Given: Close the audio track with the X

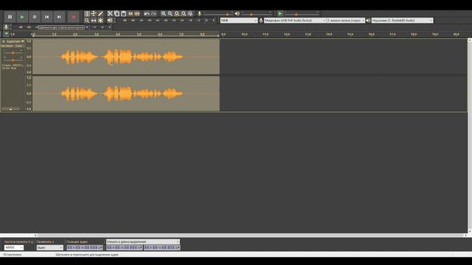Looking at the screenshot, I should tap(4, 41).
